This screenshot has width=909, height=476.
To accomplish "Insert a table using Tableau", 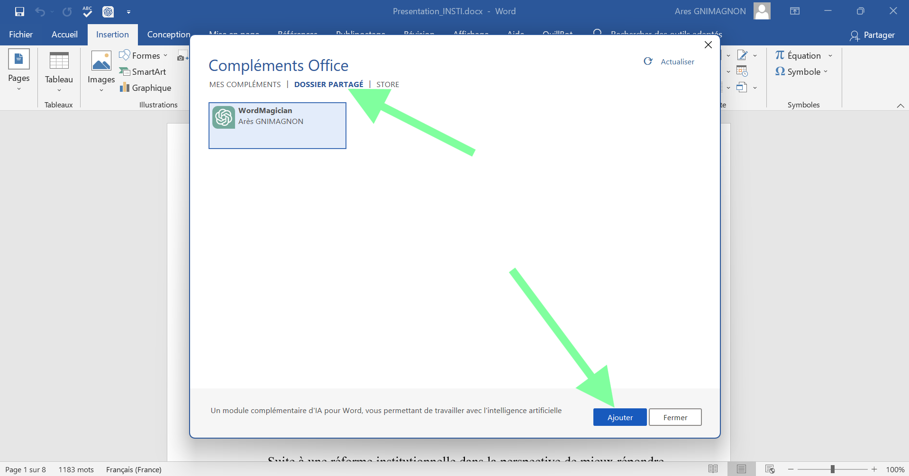I will (59, 71).
